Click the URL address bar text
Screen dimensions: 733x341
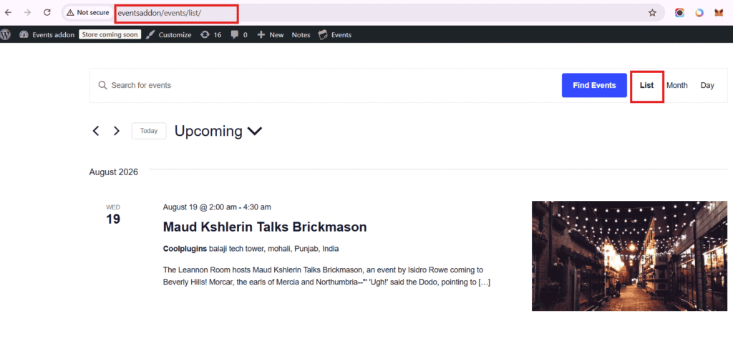[159, 13]
